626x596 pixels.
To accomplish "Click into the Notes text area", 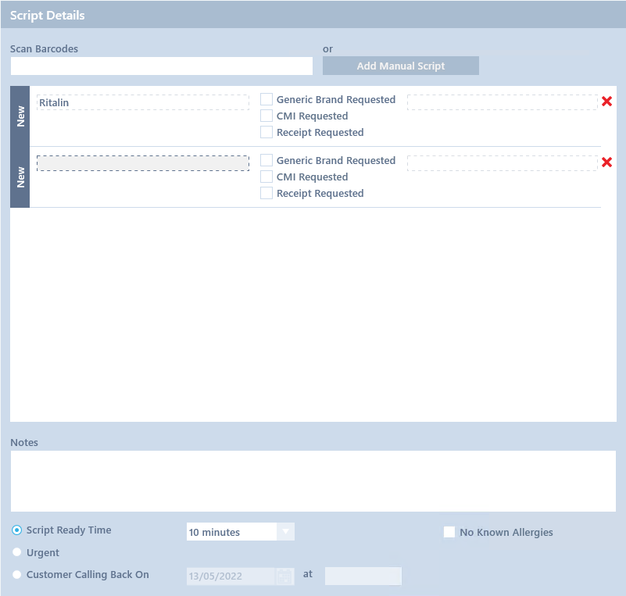I will coord(313,480).
